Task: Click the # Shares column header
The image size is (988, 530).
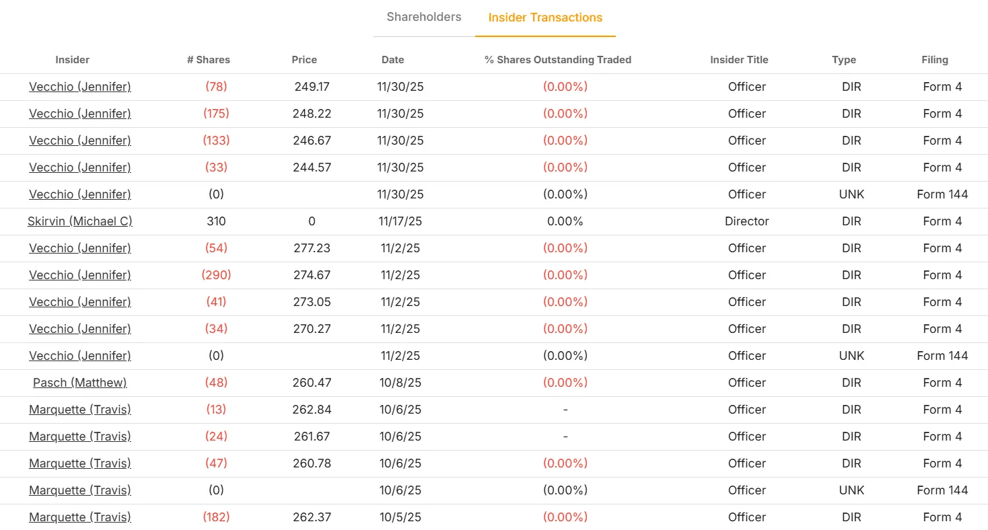Action: (209, 60)
